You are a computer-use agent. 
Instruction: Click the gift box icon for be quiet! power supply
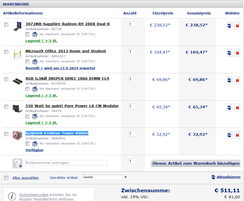[35, 117]
